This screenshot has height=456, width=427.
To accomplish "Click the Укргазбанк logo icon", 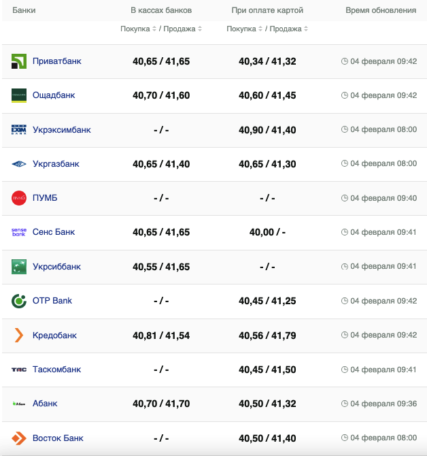I will point(19,164).
